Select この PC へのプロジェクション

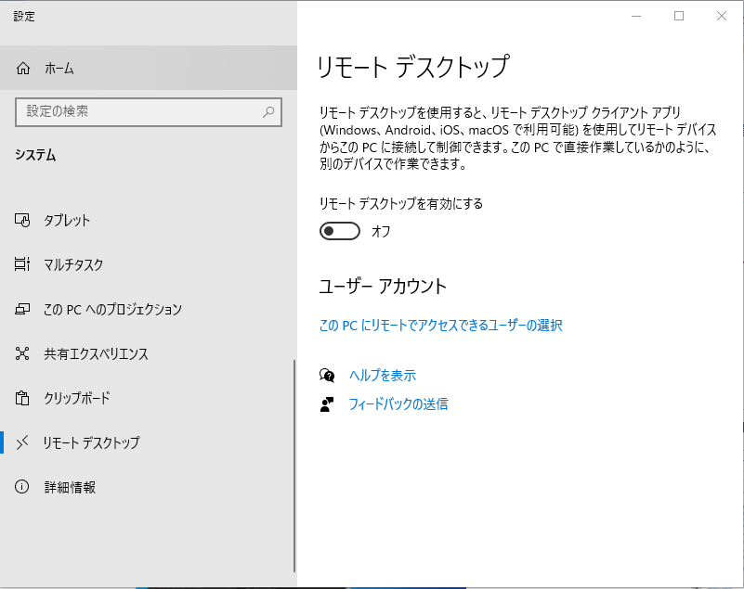point(147,309)
